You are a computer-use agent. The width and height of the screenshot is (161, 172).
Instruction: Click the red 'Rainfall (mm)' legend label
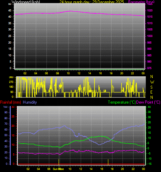(11, 102)
